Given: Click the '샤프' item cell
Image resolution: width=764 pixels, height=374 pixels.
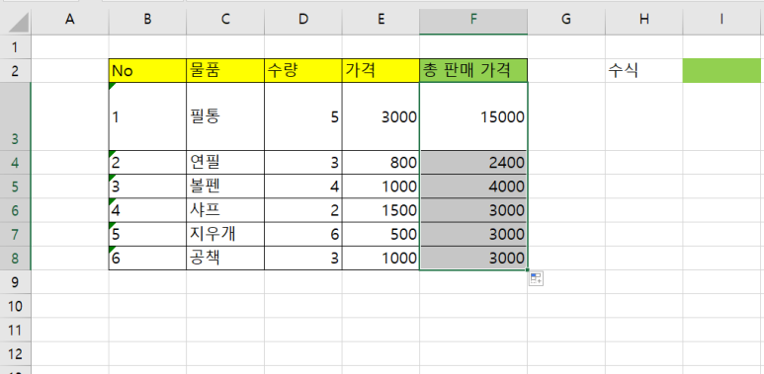Looking at the screenshot, I should 225,210.
